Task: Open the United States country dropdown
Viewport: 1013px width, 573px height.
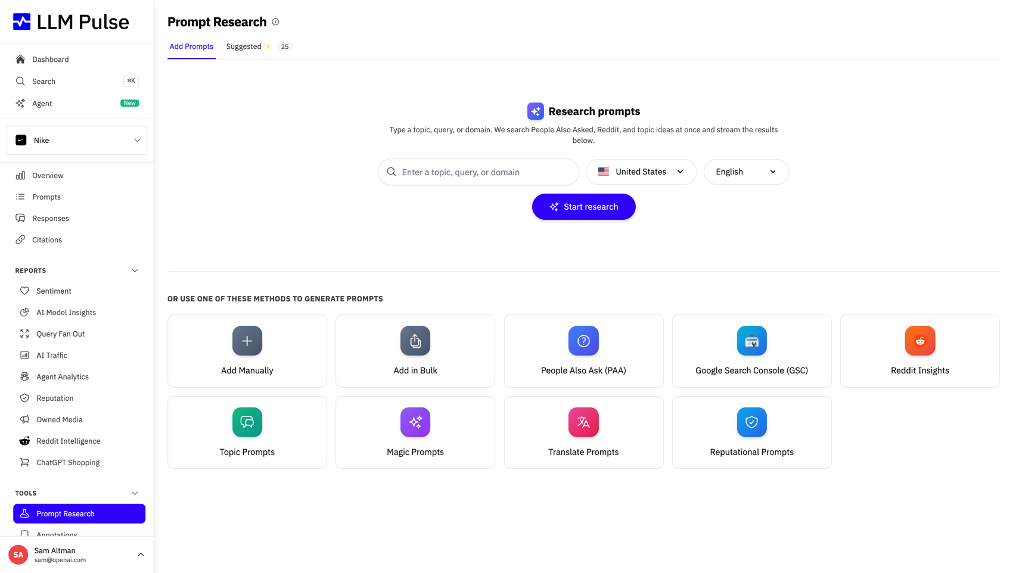Action: pyautogui.click(x=641, y=172)
